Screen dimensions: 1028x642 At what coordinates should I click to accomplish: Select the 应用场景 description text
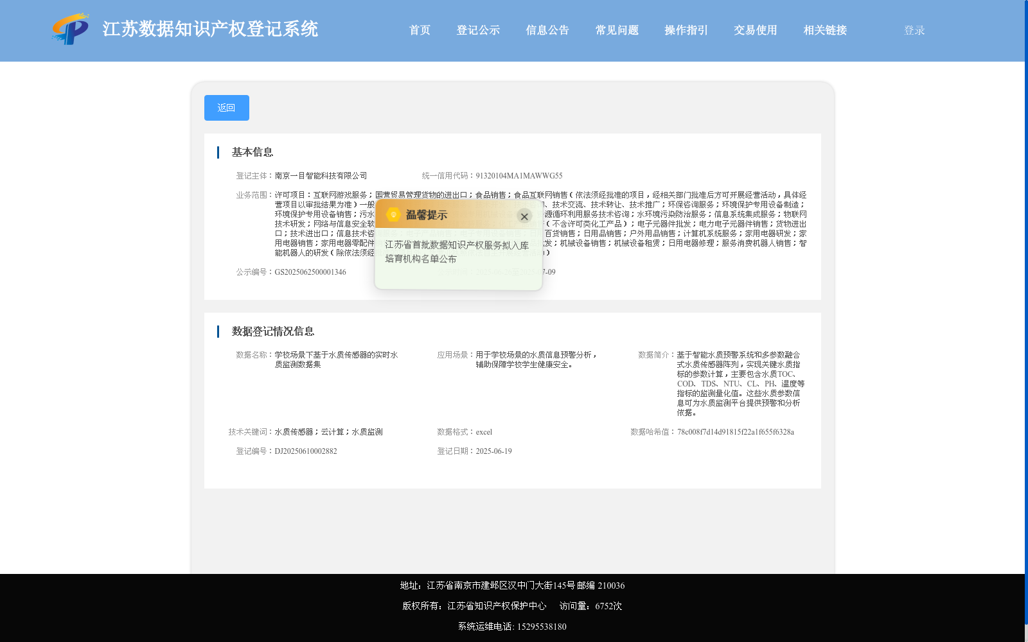tap(536, 360)
